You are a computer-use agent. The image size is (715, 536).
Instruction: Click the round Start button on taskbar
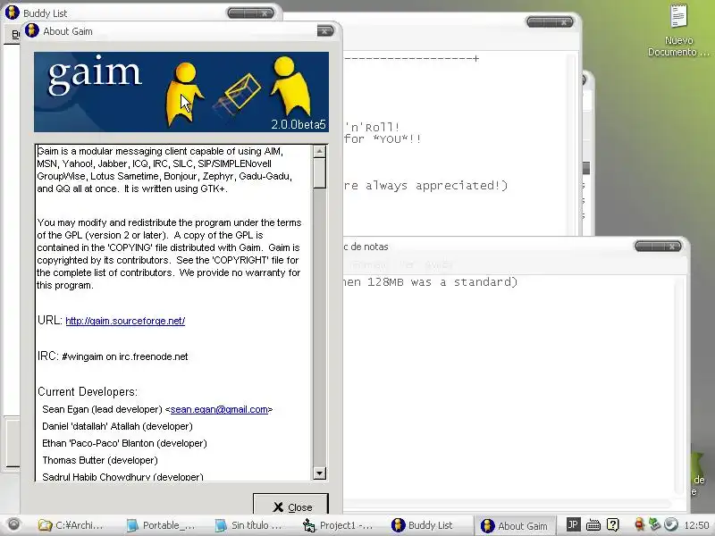click(13, 524)
